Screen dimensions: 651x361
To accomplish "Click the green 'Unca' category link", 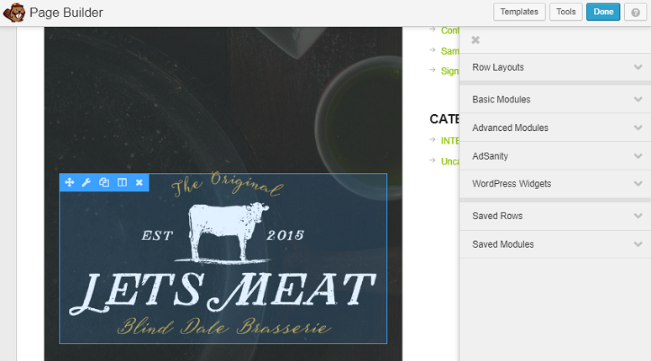I will pyautogui.click(x=449, y=161).
